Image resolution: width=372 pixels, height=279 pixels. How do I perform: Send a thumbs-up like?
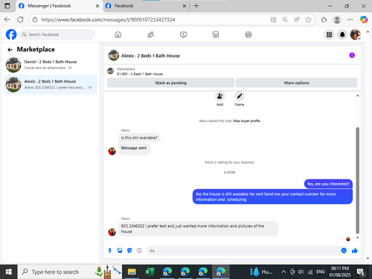point(355,251)
